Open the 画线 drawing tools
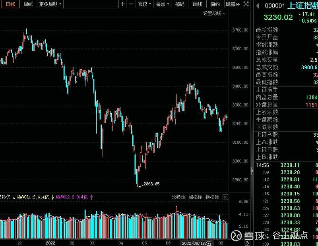 pos(198,4)
